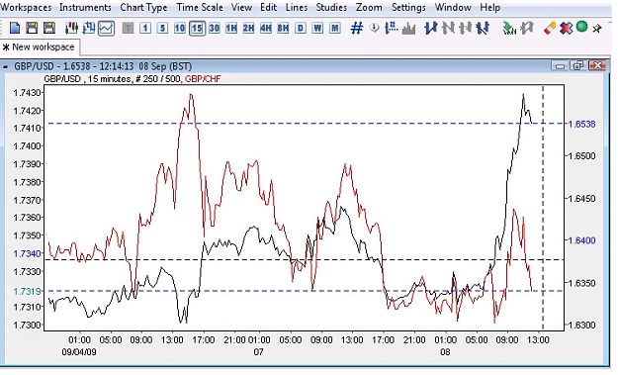Click the pushpin icon

coord(597,29)
